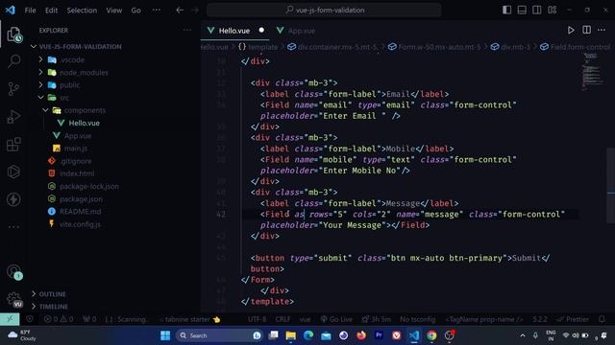Open Explorer views and more actions
Screen dimensions: 615x345
click(187, 30)
